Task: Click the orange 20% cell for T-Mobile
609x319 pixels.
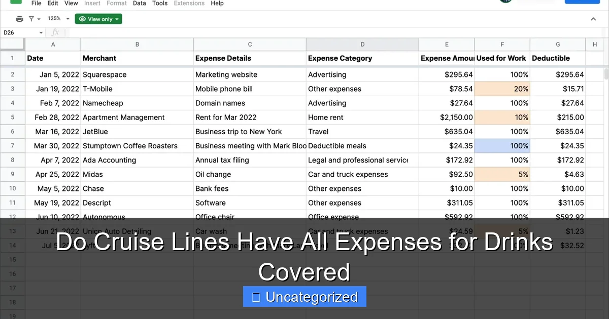Action: click(x=502, y=89)
